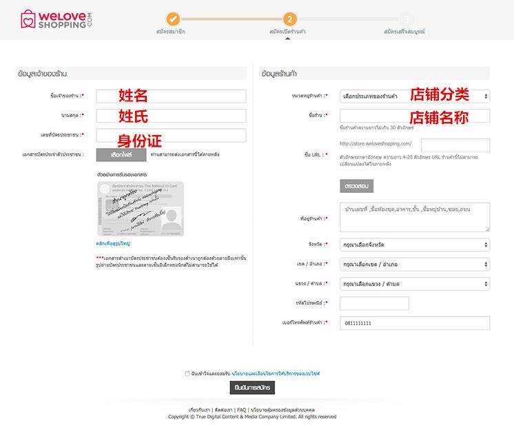514x428 pixels.
Task: Click the store name input field
Action: (415, 116)
